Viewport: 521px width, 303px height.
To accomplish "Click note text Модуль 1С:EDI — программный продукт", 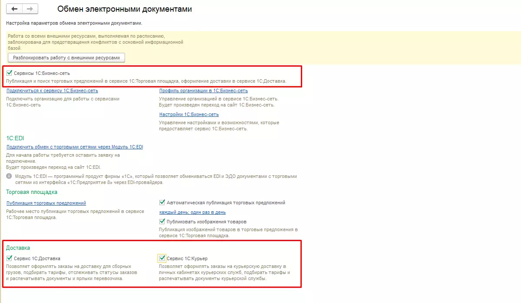I will (155, 179).
